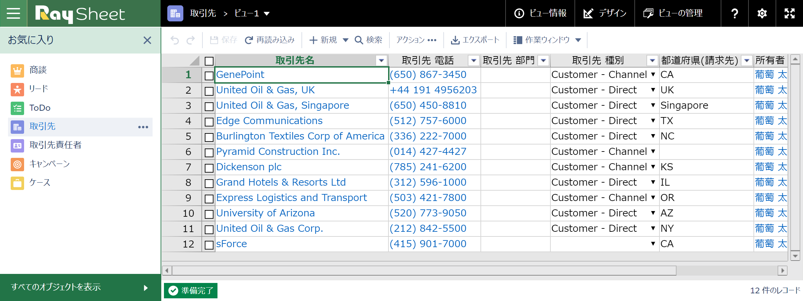Click the 取引先 object icon in header

tap(175, 13)
